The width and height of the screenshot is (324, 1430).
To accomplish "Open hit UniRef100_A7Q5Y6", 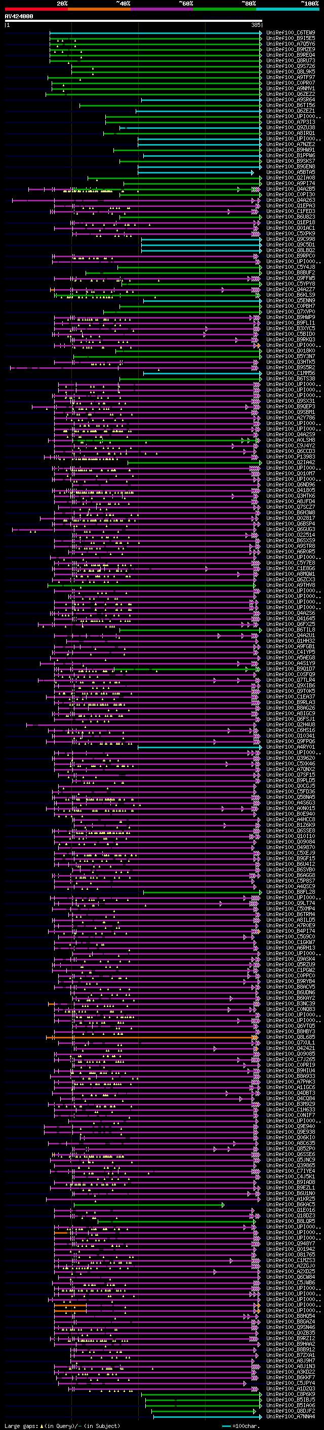I will (x=291, y=44).
